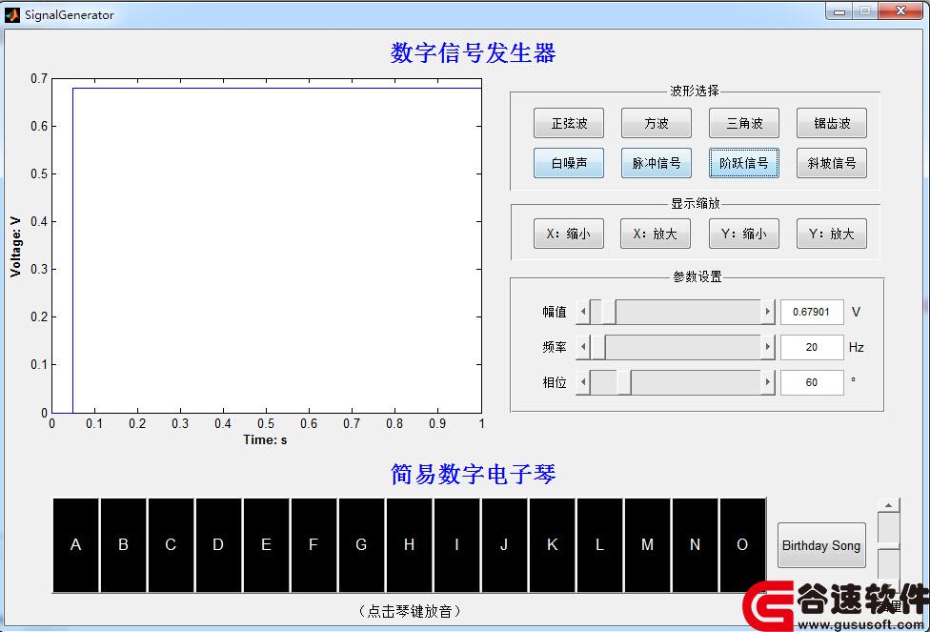Screen dimensions: 930x632
Task: Click the 幅值 amplitude slider thumb
Action: coord(609,312)
